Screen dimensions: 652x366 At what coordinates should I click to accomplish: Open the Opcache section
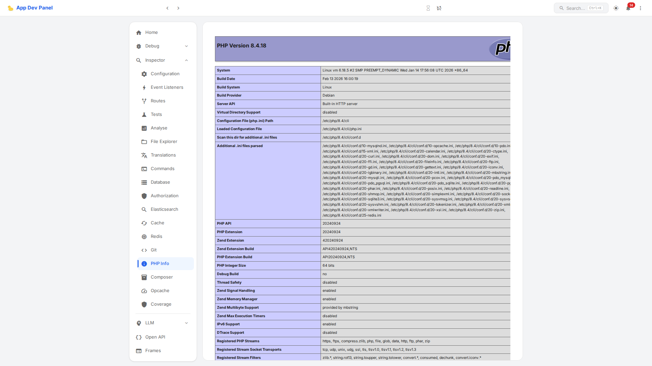(160, 290)
